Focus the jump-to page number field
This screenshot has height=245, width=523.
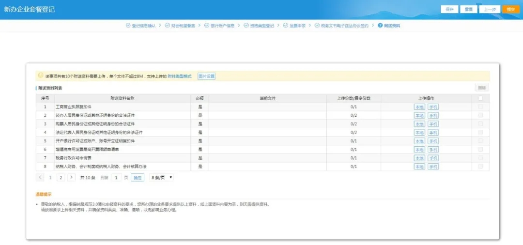tap(116, 178)
